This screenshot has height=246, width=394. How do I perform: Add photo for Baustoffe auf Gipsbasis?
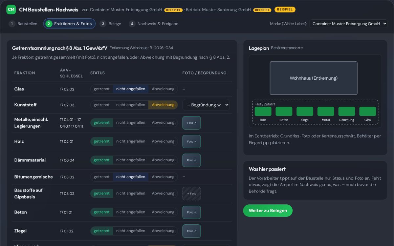coord(191,194)
